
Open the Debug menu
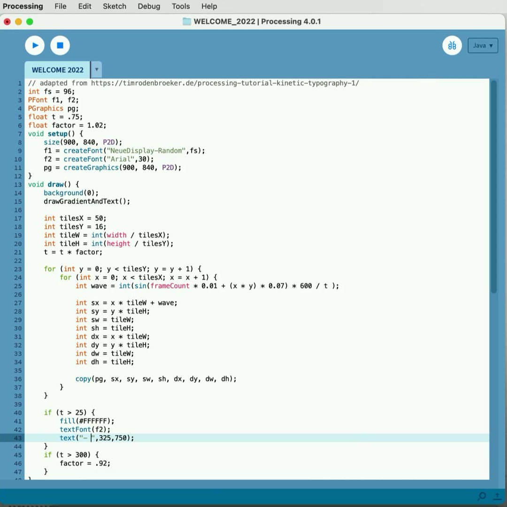pyautogui.click(x=149, y=6)
